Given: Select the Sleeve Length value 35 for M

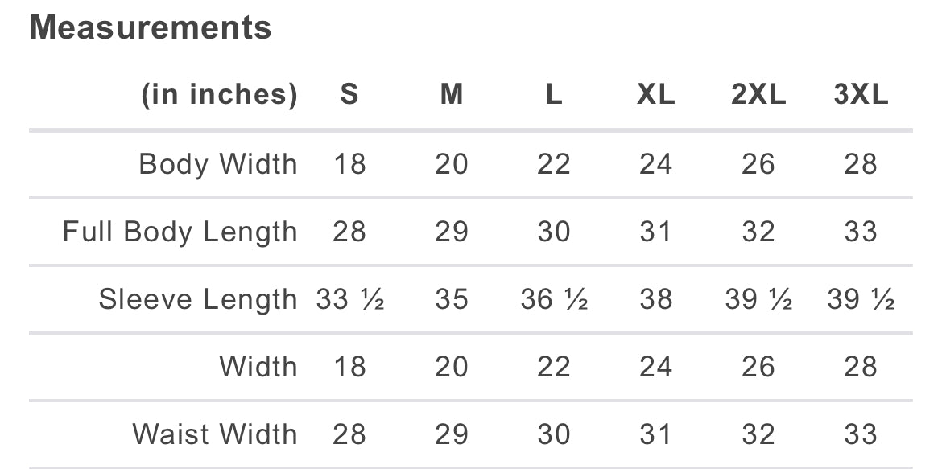Looking at the screenshot, I should point(452,299).
